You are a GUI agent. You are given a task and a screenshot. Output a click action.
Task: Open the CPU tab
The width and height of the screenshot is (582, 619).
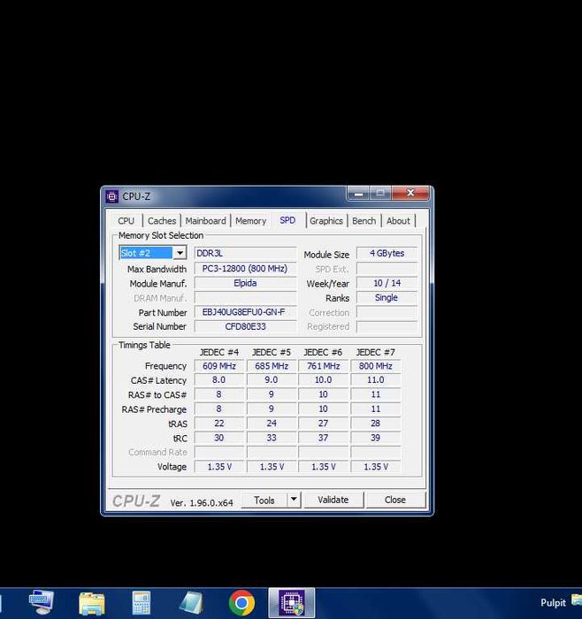click(126, 221)
